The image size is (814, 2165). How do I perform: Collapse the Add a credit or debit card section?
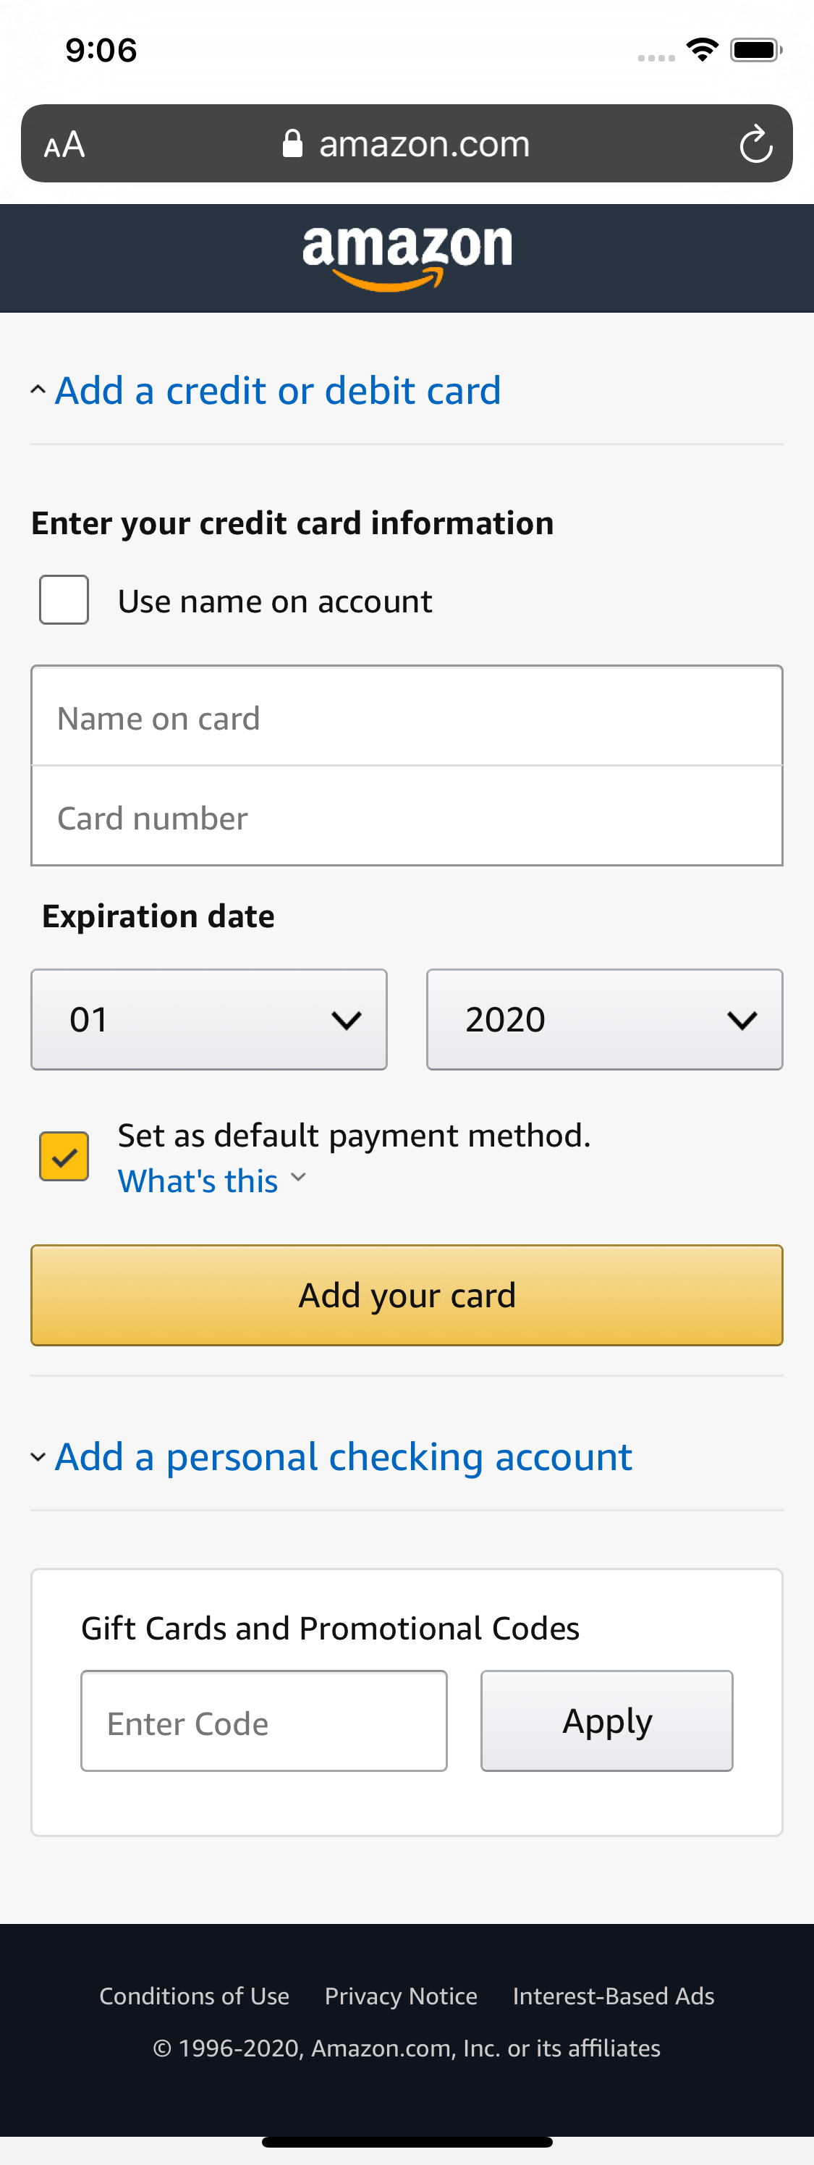pos(277,389)
